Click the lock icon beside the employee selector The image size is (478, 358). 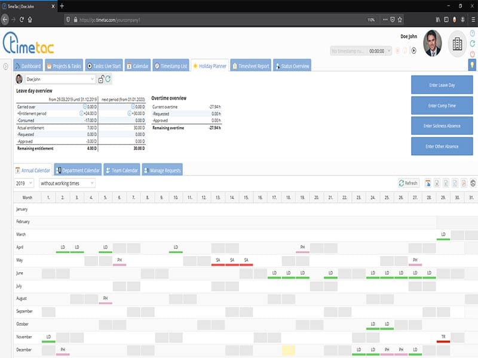[101, 79]
